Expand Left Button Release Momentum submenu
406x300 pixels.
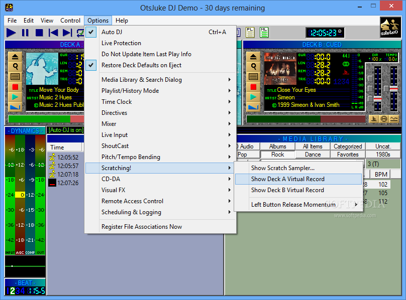point(298,205)
